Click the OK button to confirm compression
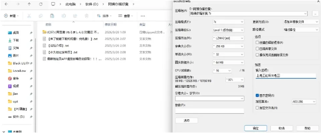 point(255,128)
